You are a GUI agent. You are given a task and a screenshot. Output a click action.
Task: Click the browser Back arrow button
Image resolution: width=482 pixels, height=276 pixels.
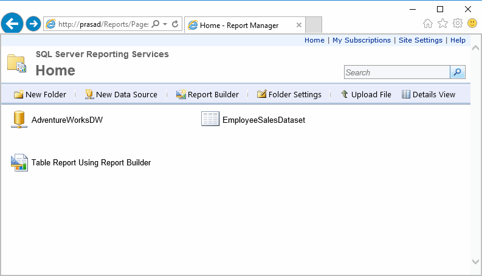pos(12,24)
